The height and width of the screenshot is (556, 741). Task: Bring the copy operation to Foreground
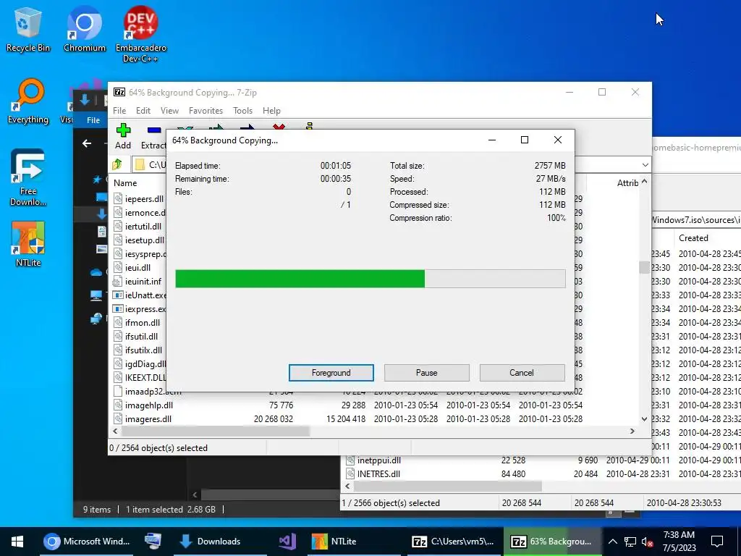coord(331,373)
